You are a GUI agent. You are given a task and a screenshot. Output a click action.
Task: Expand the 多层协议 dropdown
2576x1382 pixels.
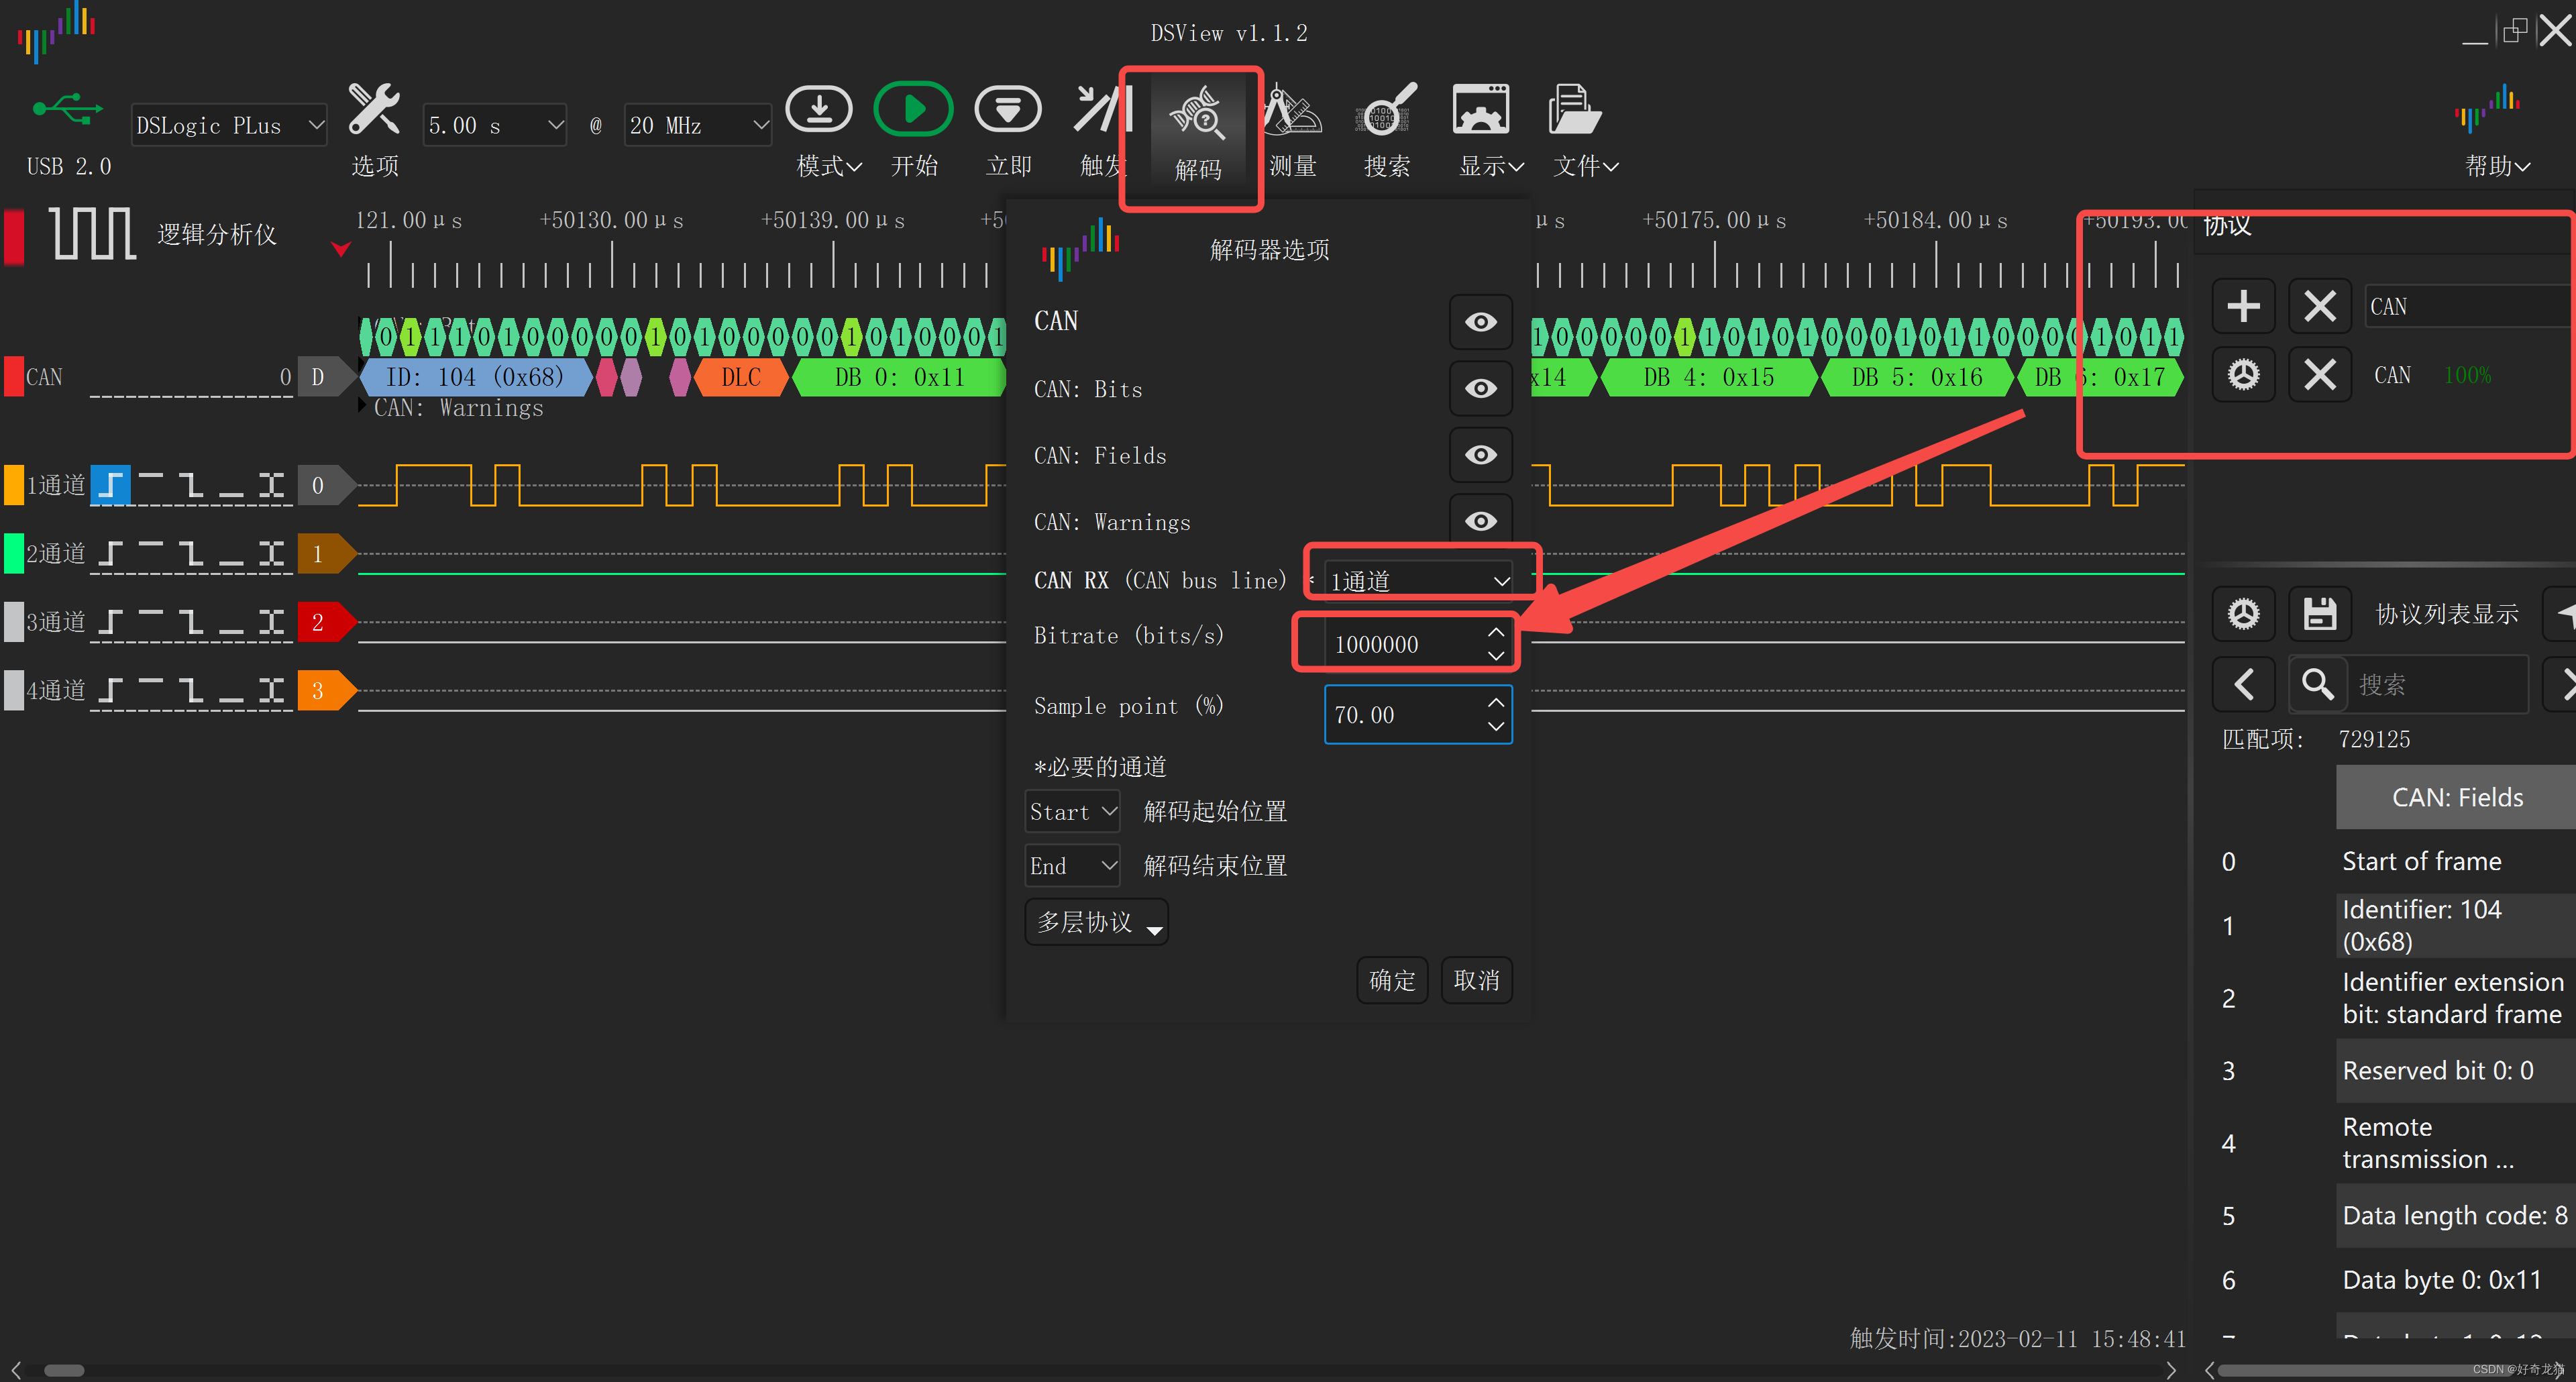tap(1095, 921)
